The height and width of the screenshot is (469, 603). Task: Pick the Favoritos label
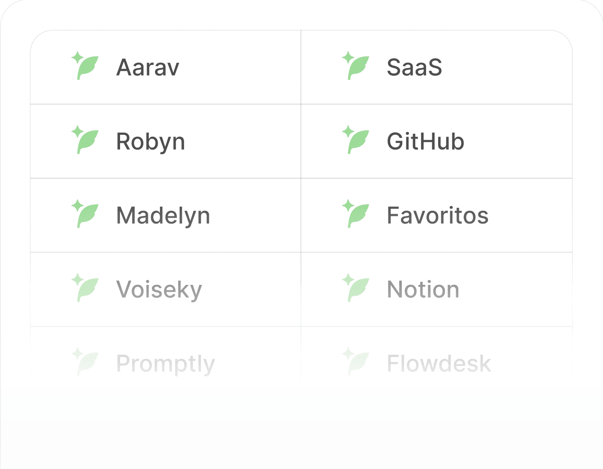(438, 215)
